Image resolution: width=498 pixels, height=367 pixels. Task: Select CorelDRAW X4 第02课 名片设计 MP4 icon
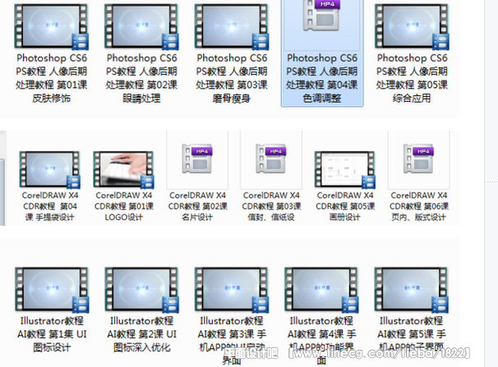click(197, 158)
